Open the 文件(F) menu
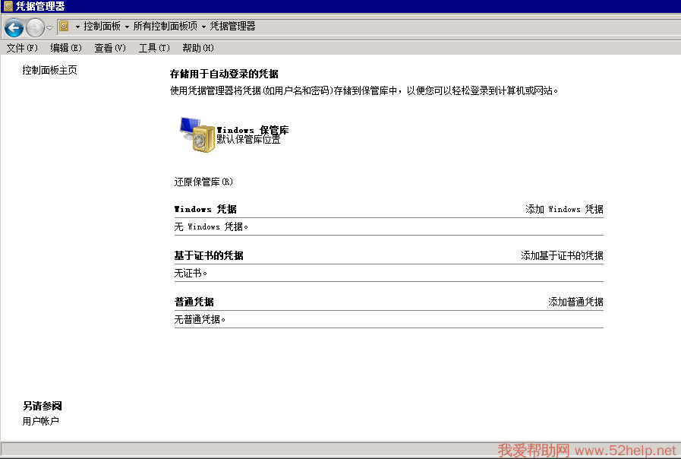 pyautogui.click(x=21, y=48)
